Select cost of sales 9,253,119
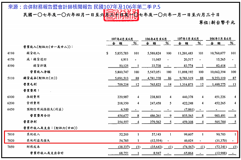 [x=219, y=78]
